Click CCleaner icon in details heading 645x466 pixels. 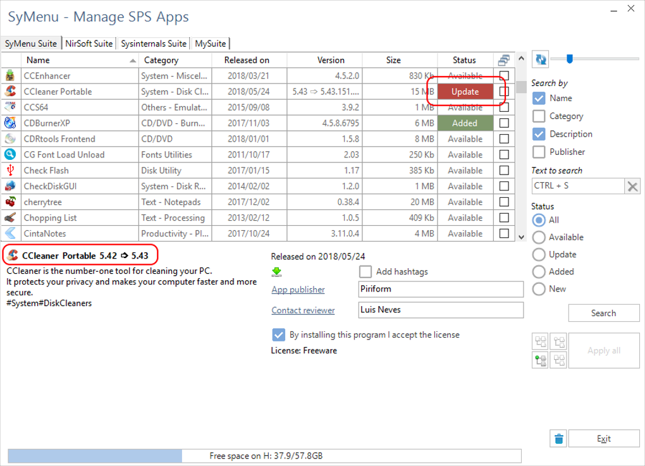[13, 255]
